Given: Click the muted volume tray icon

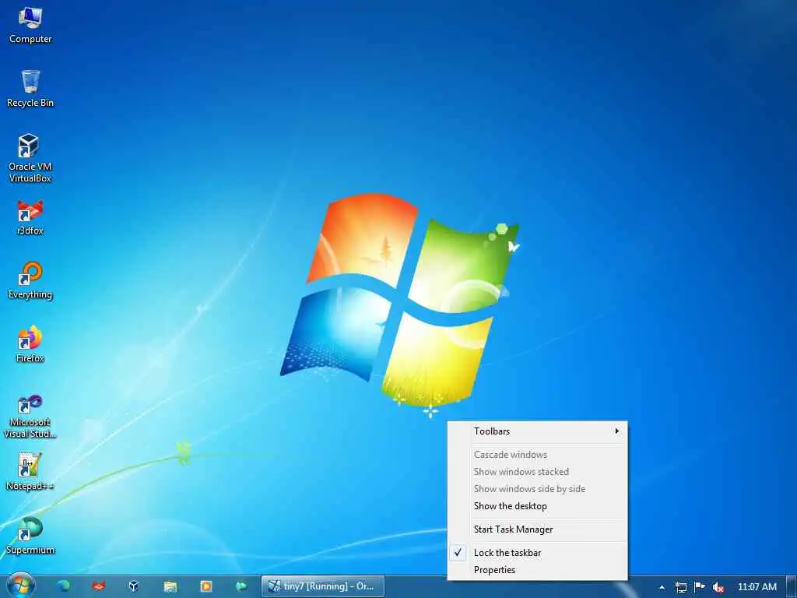Looking at the screenshot, I should point(718,587).
